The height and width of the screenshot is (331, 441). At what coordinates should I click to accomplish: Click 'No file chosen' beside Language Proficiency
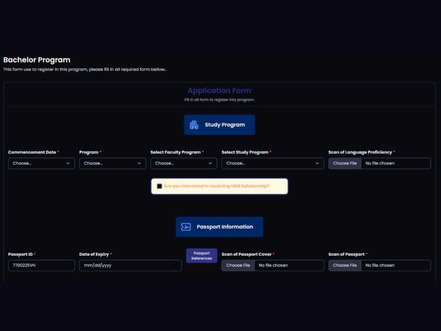[380, 163]
